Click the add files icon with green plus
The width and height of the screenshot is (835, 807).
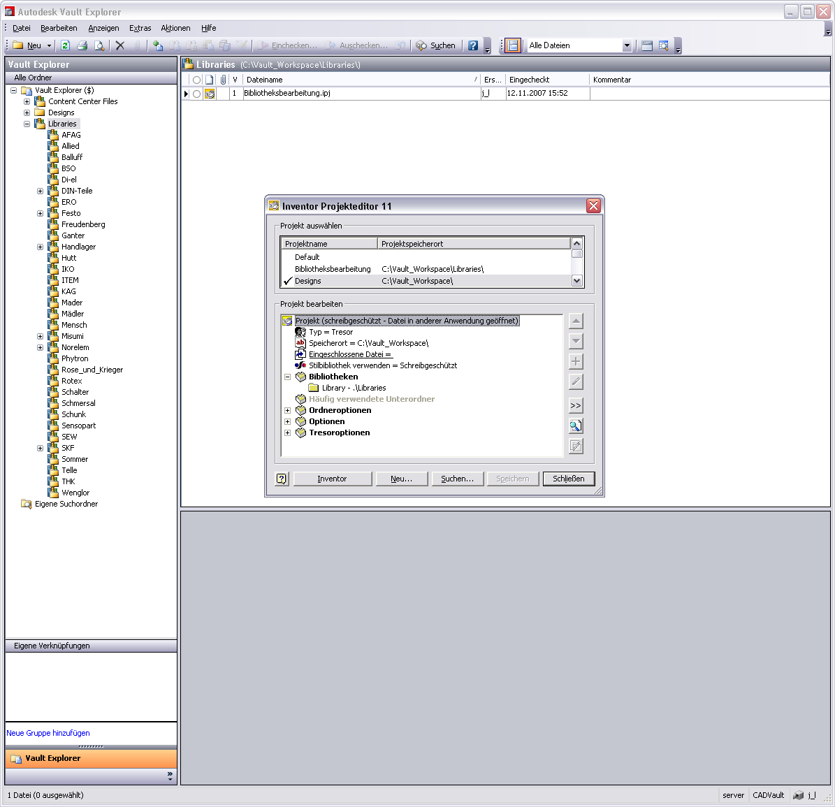(158, 46)
